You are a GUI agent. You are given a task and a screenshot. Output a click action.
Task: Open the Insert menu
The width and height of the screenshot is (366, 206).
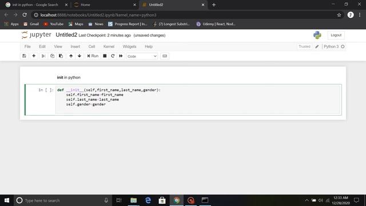[75, 46]
